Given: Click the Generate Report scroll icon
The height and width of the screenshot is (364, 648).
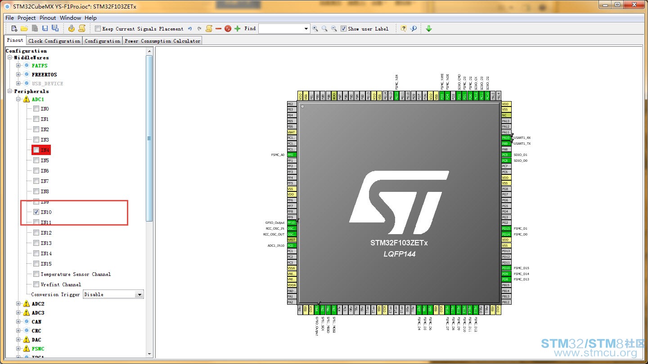Looking at the screenshot, I should coord(81,28).
